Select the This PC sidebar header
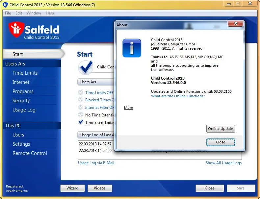Viewport: 260px width, 199px height. pyautogui.click(x=32, y=126)
